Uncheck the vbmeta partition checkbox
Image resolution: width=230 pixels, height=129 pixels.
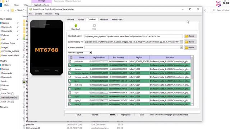pos(70,69)
